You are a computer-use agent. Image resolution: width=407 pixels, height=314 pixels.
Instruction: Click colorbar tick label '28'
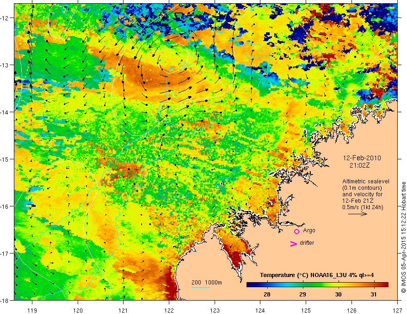pyautogui.click(x=267, y=294)
